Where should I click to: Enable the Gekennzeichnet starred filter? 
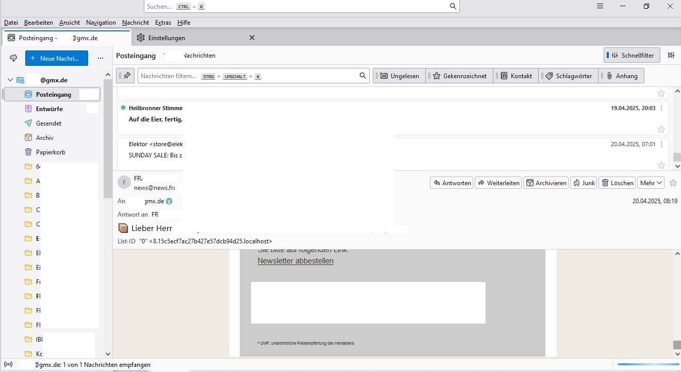coord(460,76)
